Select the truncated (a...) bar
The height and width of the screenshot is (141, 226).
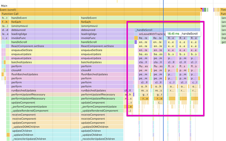[5, 26]
